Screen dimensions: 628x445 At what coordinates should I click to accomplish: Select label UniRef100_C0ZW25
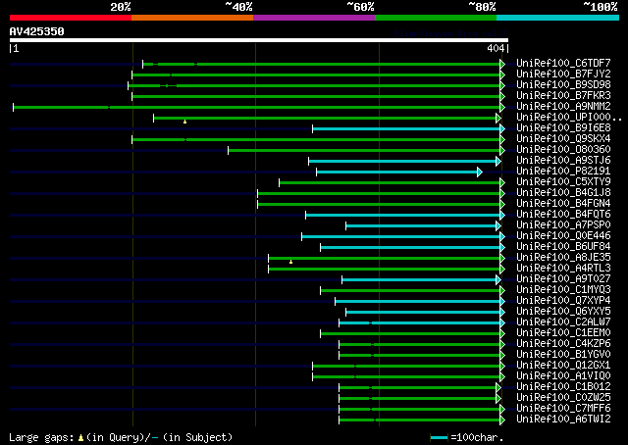click(563, 398)
